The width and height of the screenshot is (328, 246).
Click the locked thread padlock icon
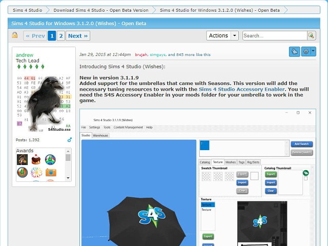click(x=15, y=35)
